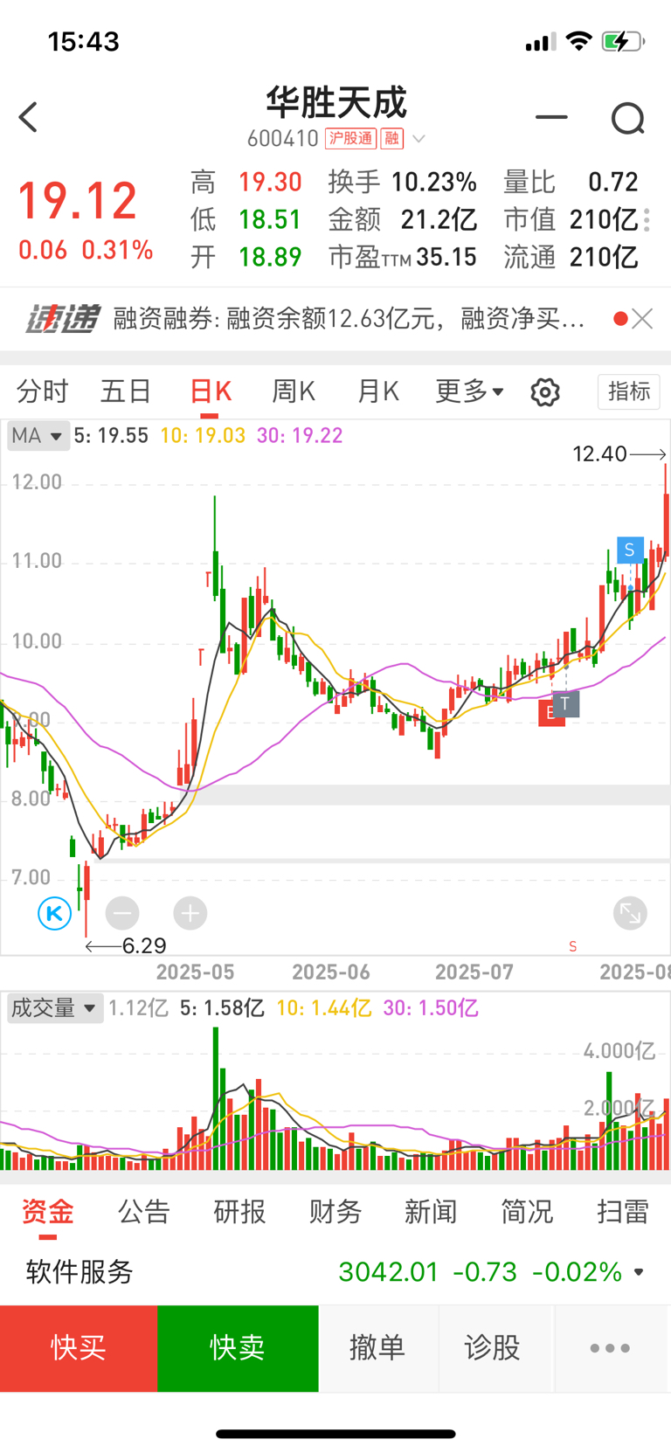Tap the cellular signal icon
Screen dimensions: 671x1453
point(541,42)
